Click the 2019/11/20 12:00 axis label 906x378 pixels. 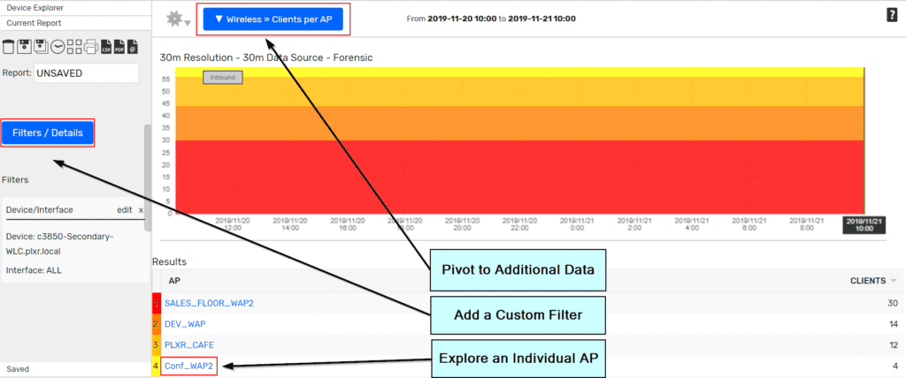233,224
